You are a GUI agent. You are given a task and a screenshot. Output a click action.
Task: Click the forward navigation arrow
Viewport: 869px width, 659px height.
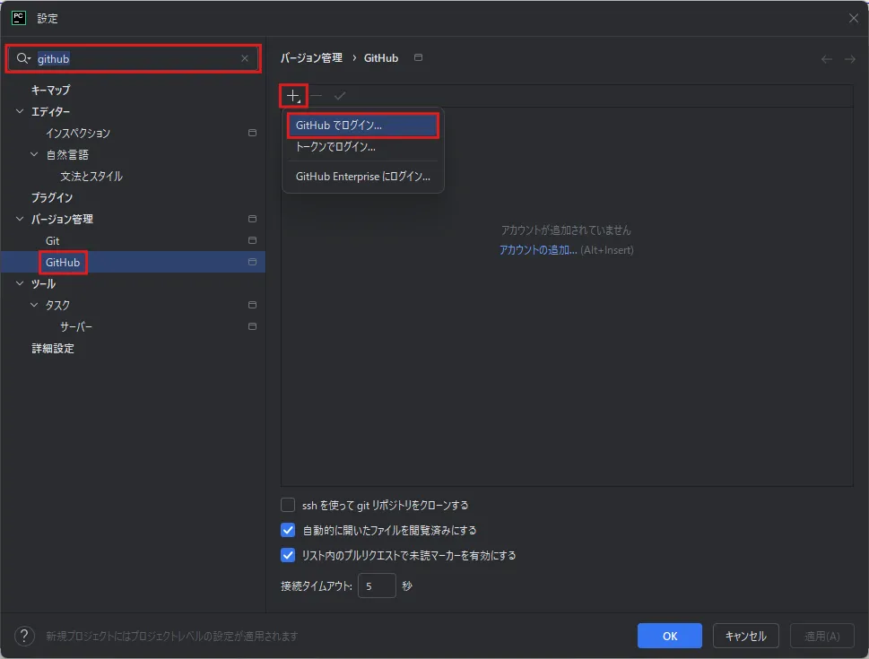849,59
